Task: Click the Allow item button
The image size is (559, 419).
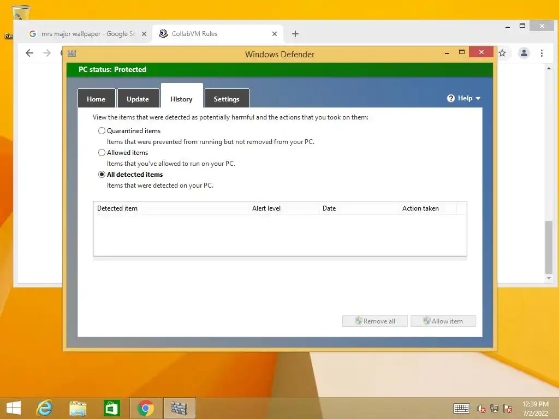Action: click(443, 321)
